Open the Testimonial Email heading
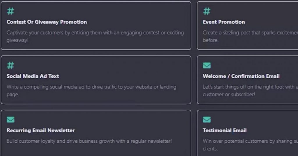The width and height of the screenshot is (298, 156). (x=225, y=130)
